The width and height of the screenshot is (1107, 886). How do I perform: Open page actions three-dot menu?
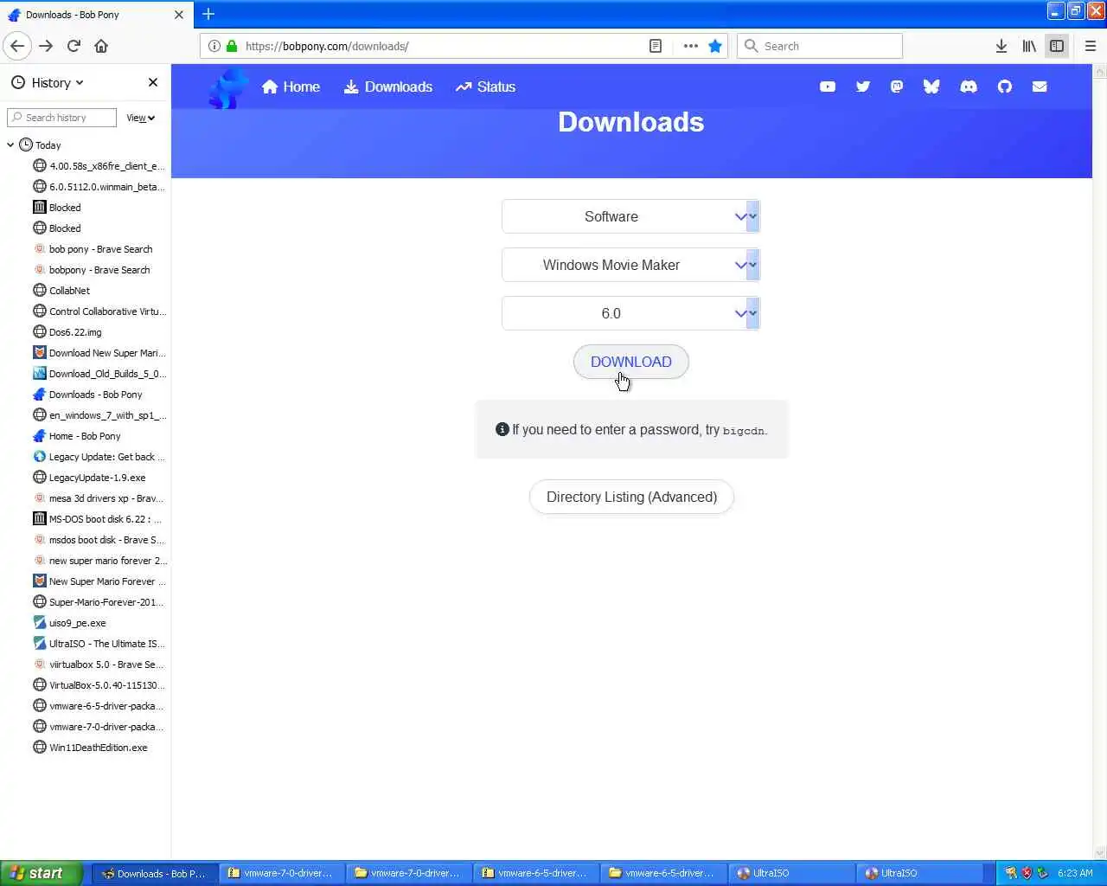coord(690,46)
